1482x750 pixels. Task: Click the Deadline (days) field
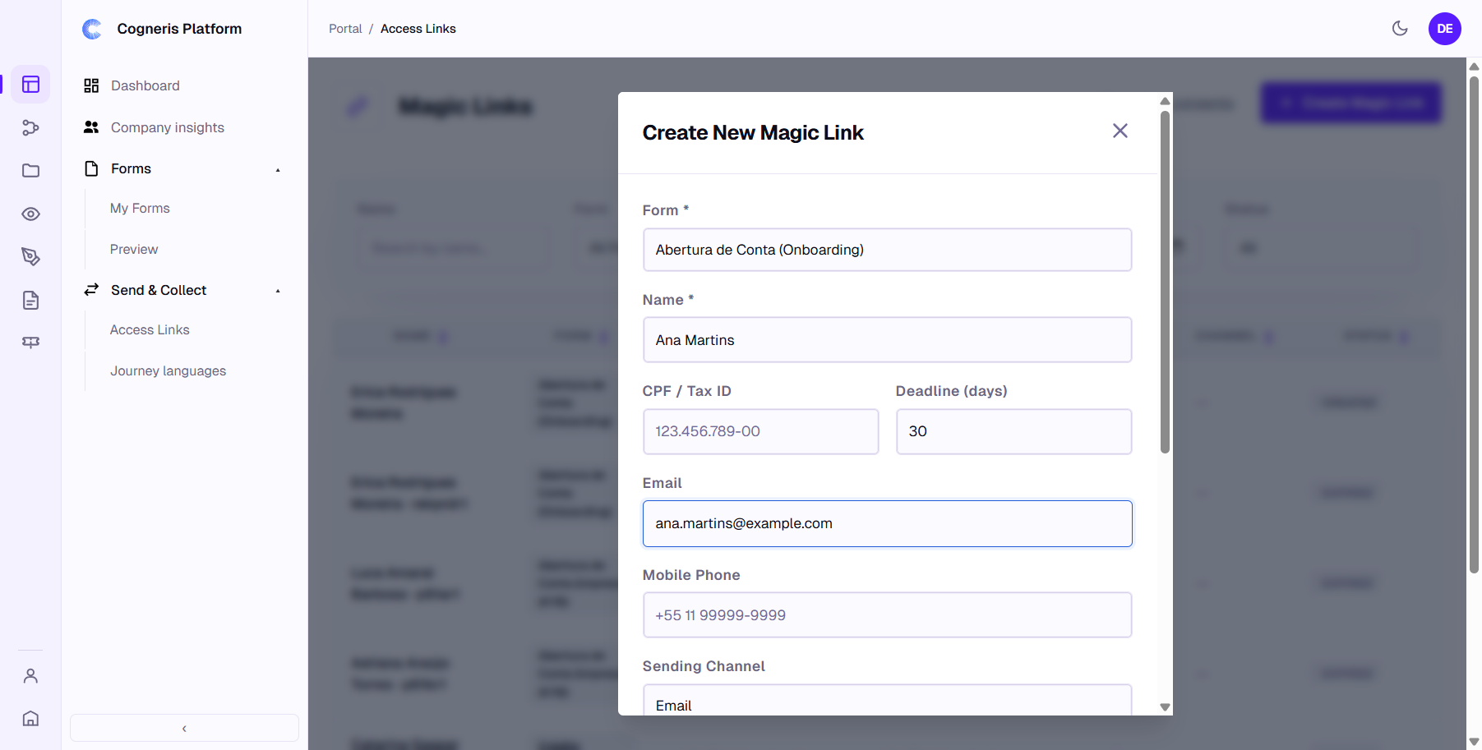pos(1013,431)
